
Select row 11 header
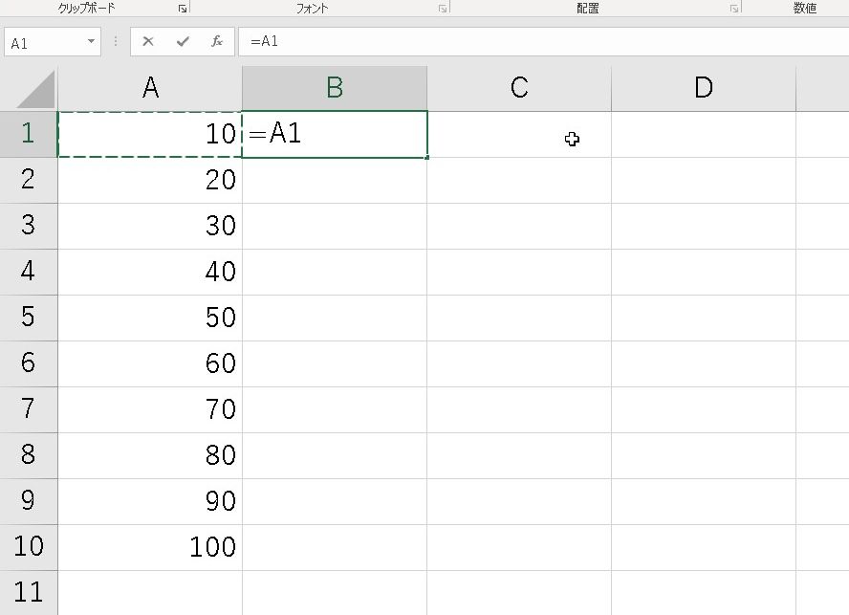pyautogui.click(x=28, y=592)
